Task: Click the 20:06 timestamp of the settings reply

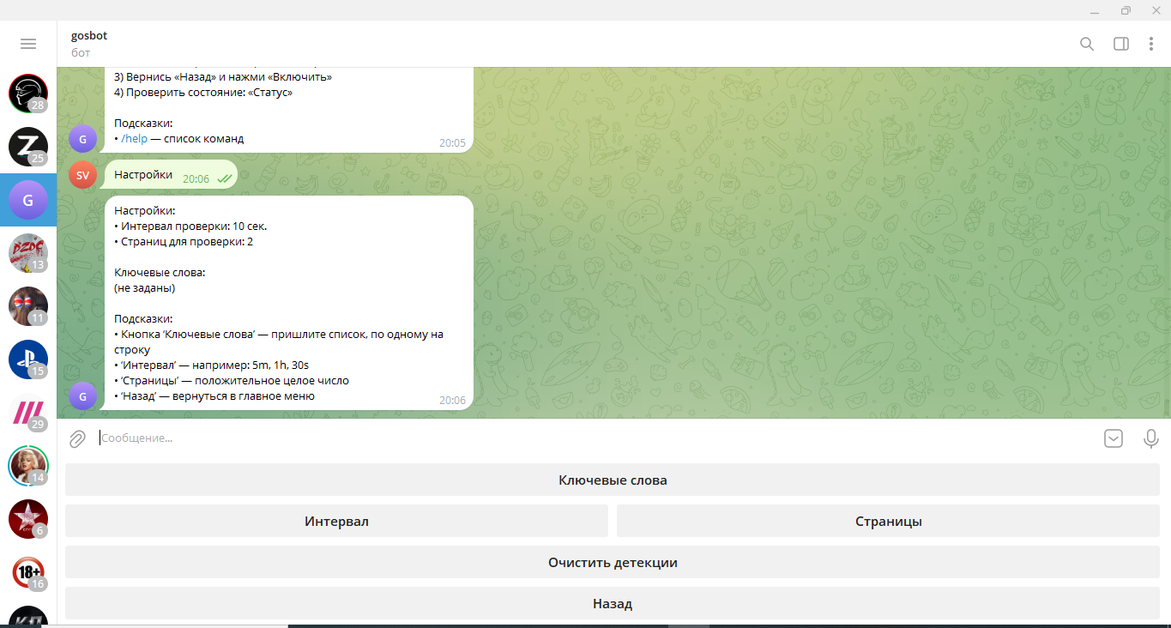Action: (452, 401)
